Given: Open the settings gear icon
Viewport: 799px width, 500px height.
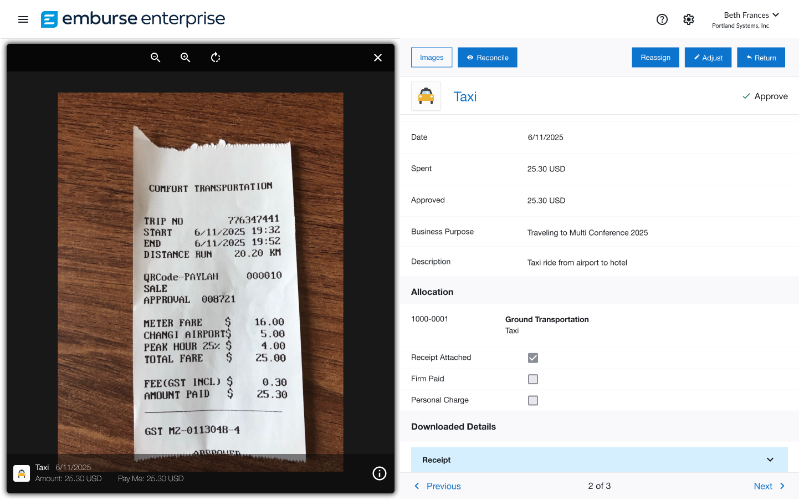Looking at the screenshot, I should (x=689, y=19).
